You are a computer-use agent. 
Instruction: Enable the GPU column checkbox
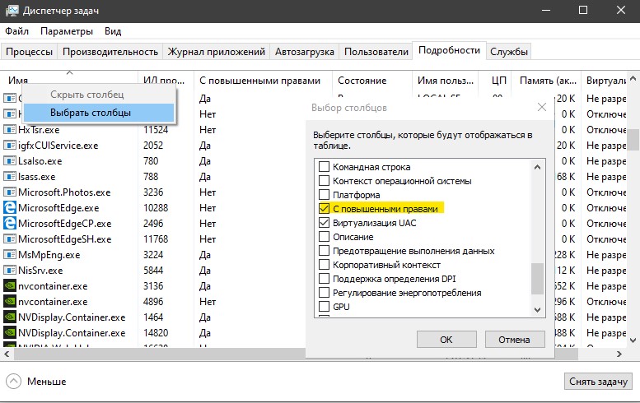[324, 307]
